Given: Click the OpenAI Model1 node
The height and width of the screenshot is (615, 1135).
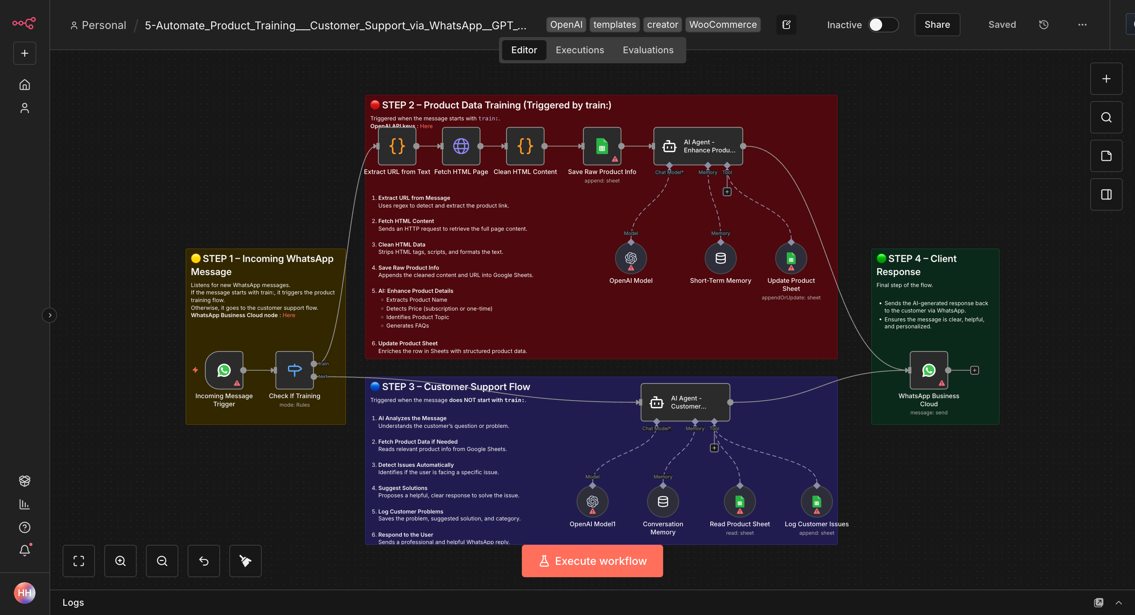Looking at the screenshot, I should coord(592,502).
